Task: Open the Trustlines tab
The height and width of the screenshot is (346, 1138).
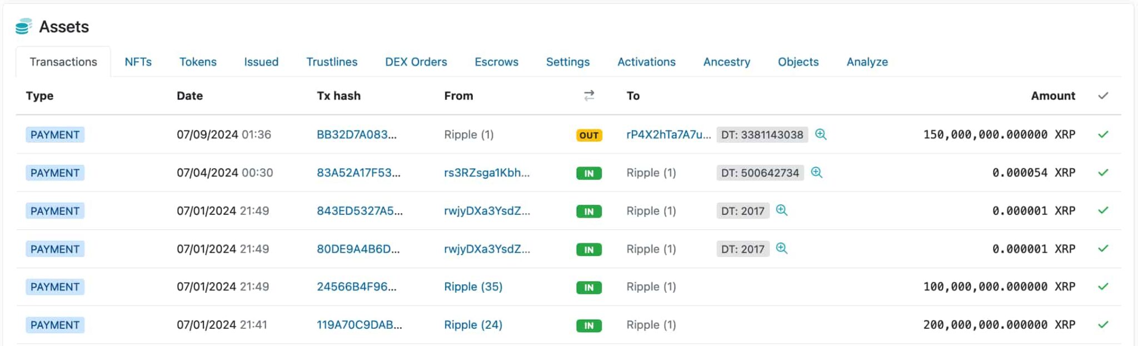Action: 332,62
